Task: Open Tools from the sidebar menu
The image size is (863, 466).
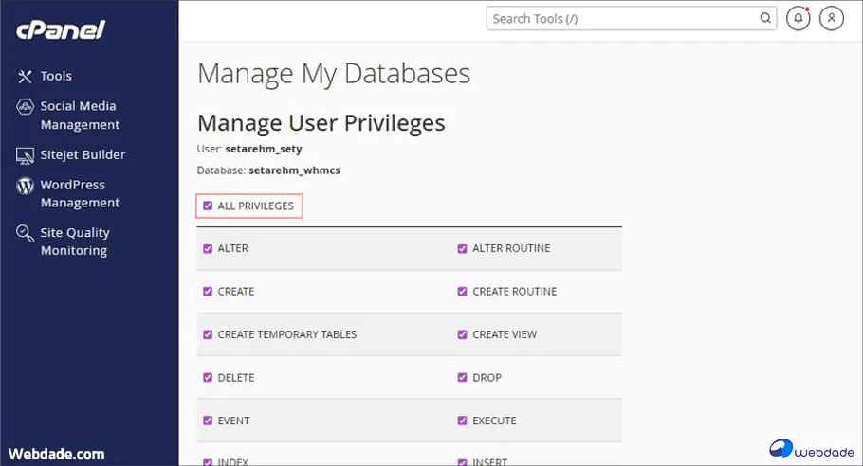Action: (56, 76)
